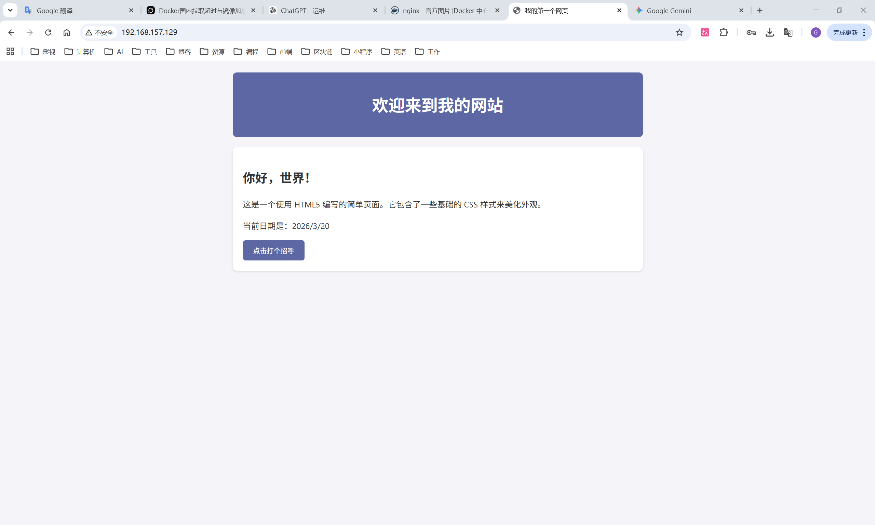The width and height of the screenshot is (875, 525).
Task: Open the 英语 bookmark folder
Action: pyautogui.click(x=394, y=52)
